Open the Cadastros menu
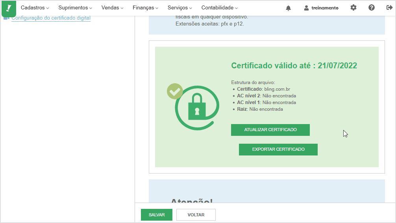396x223 pixels. [35, 8]
